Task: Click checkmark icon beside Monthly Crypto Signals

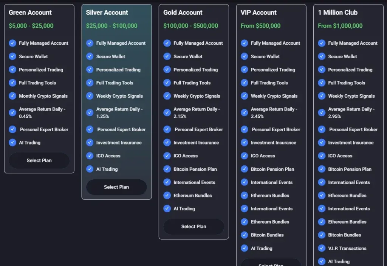Action: pos(12,96)
